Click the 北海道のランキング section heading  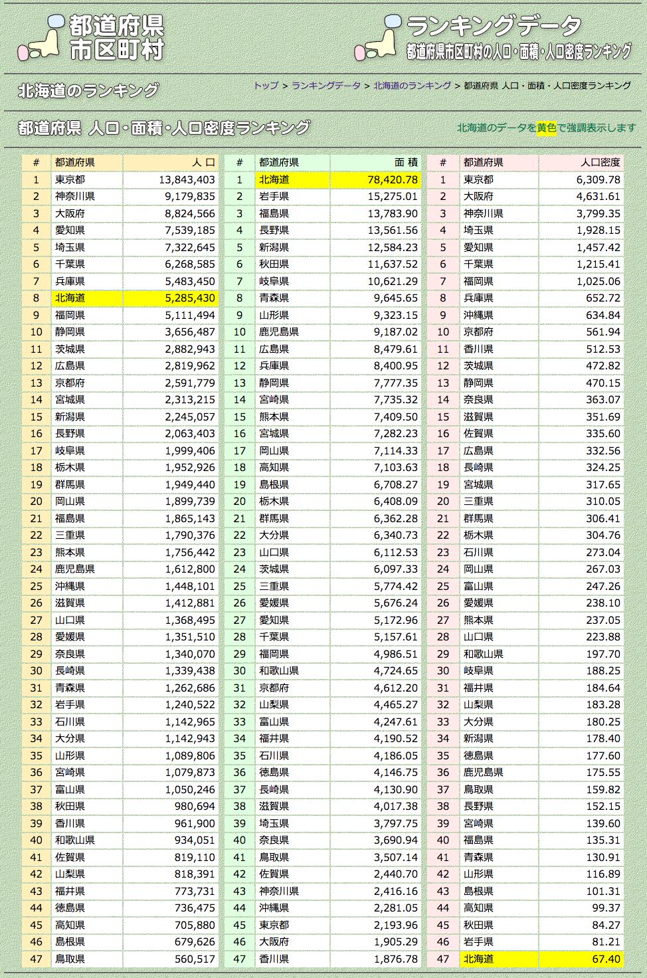tap(89, 90)
